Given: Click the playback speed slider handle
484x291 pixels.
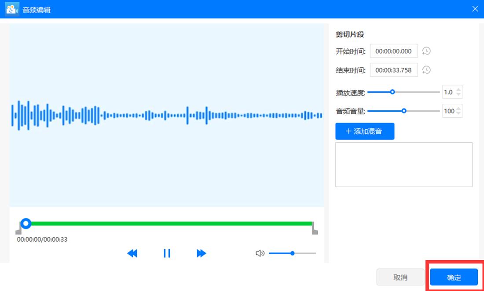Looking at the screenshot, I should [x=392, y=92].
